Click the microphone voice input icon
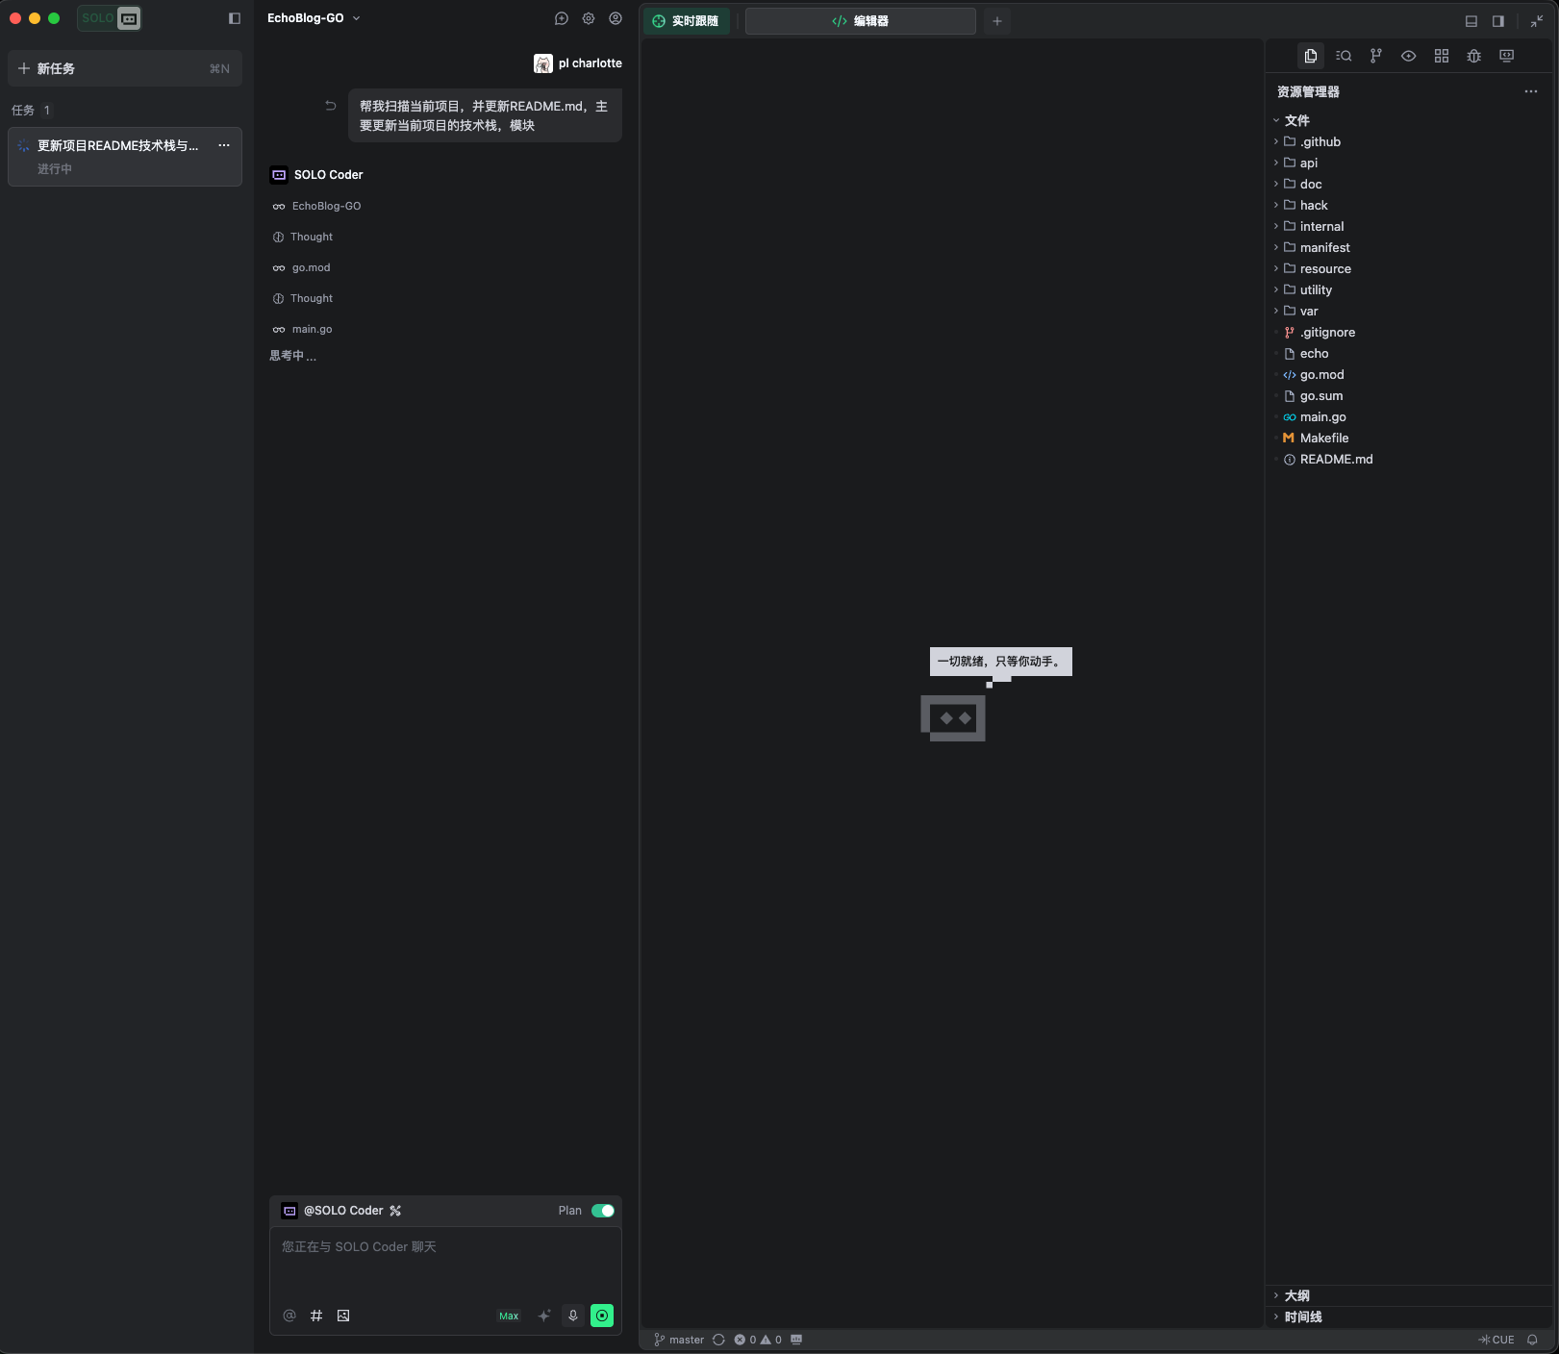1559x1354 pixels. pyautogui.click(x=573, y=1316)
